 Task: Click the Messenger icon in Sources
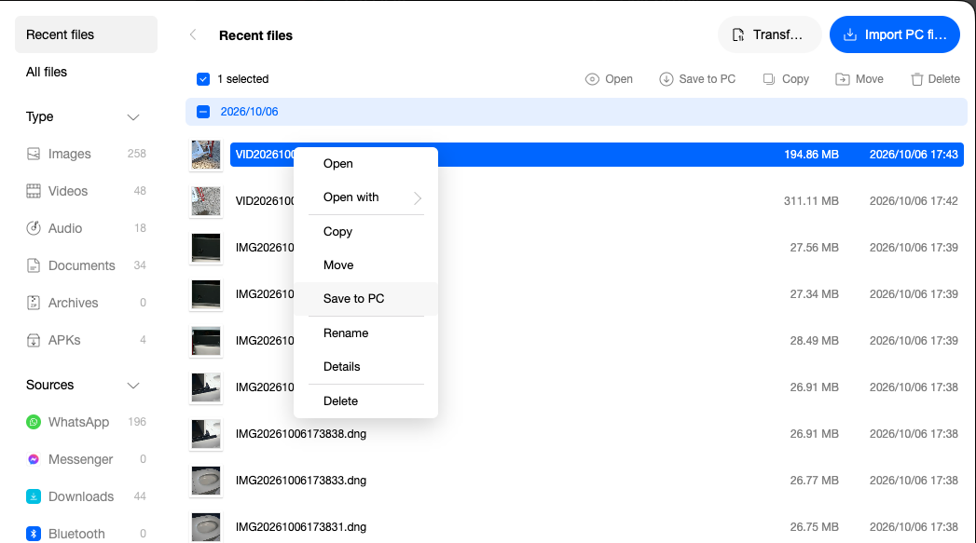click(34, 460)
